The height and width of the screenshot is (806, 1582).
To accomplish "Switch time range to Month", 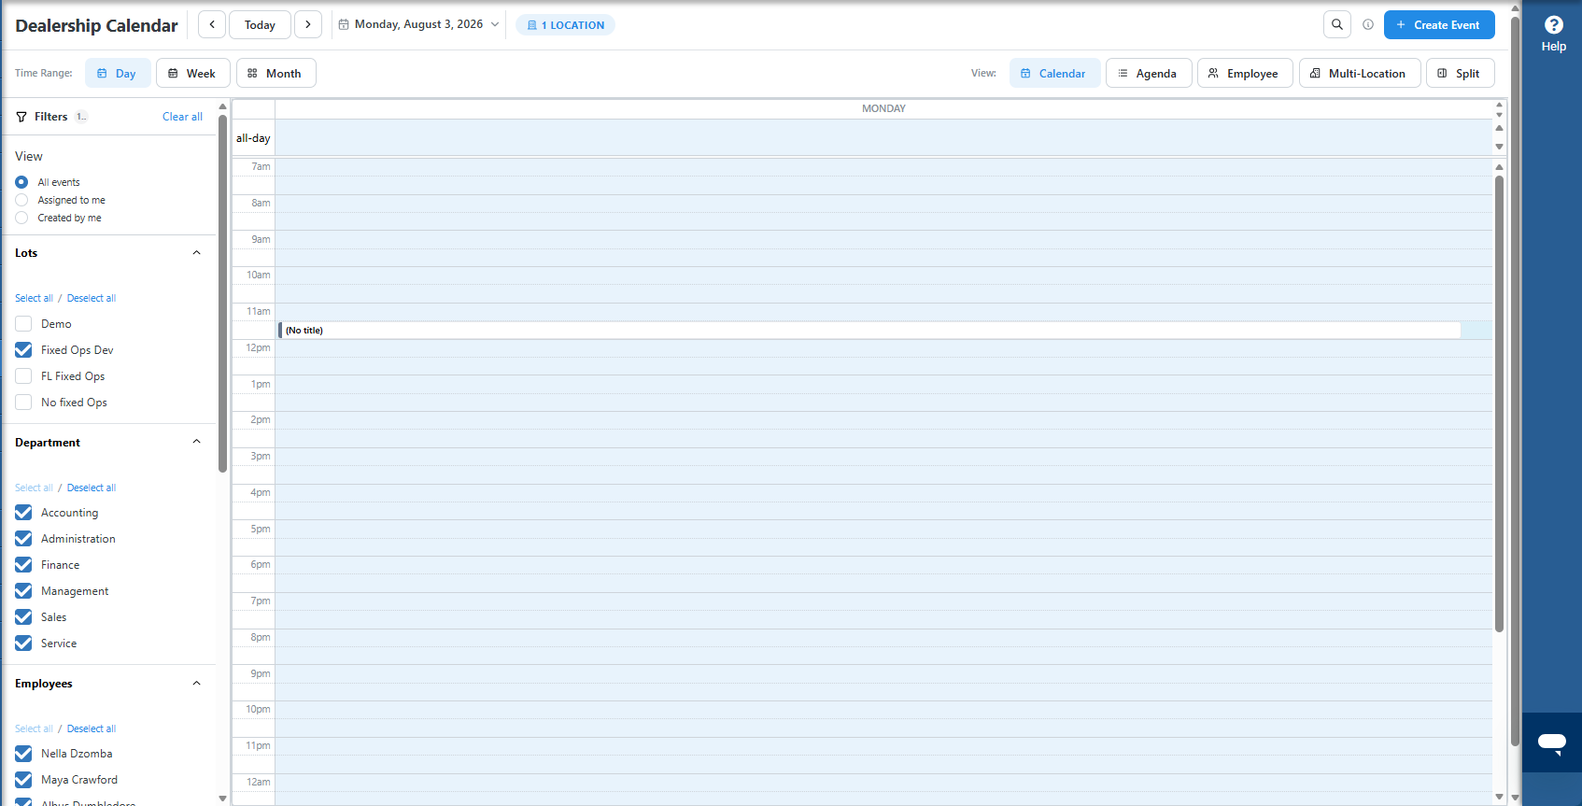I will coord(275,73).
